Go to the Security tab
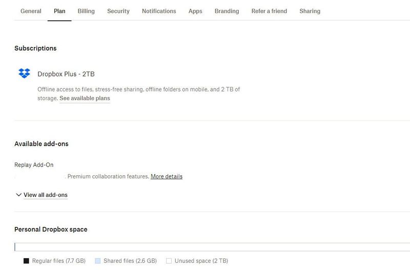Screen dimensions: 410x277 click(118, 11)
